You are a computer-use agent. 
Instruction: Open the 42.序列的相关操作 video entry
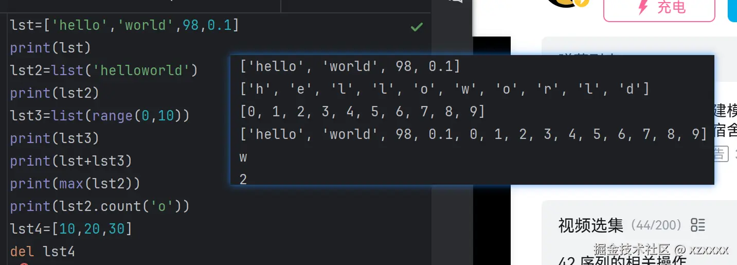point(622,261)
